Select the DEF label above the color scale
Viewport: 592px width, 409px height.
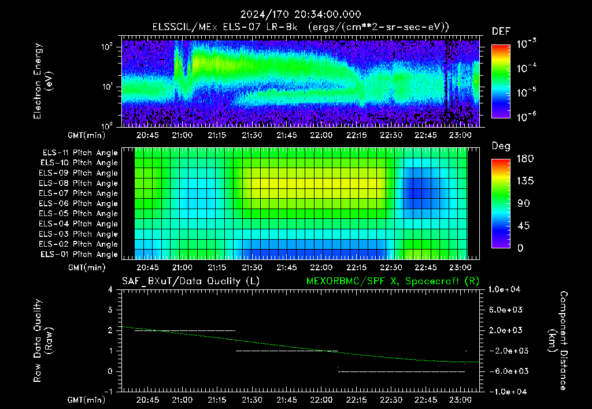point(501,31)
